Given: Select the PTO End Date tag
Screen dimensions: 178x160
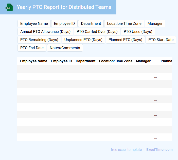Looking at the screenshot, I should click(x=32, y=48).
